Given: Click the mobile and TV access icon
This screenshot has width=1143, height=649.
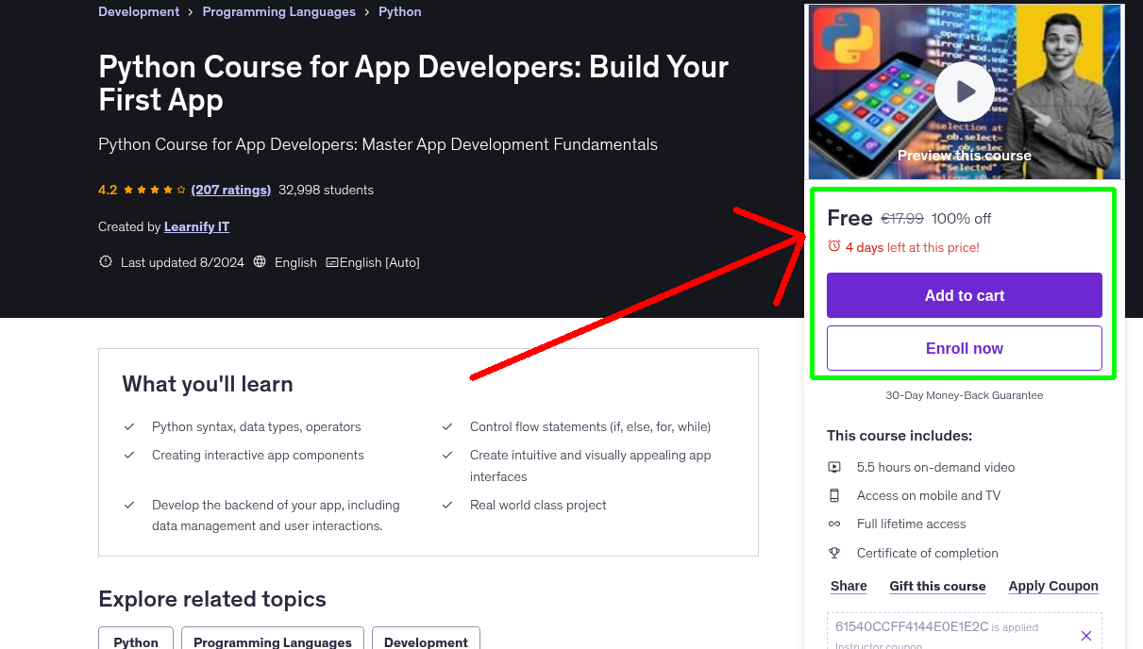Looking at the screenshot, I should pos(834,494).
